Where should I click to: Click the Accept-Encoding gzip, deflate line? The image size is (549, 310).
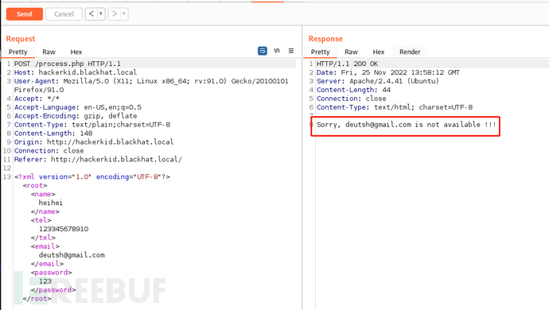coord(76,116)
